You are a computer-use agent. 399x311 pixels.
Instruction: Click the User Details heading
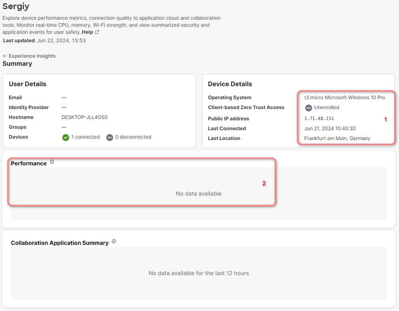pos(28,84)
